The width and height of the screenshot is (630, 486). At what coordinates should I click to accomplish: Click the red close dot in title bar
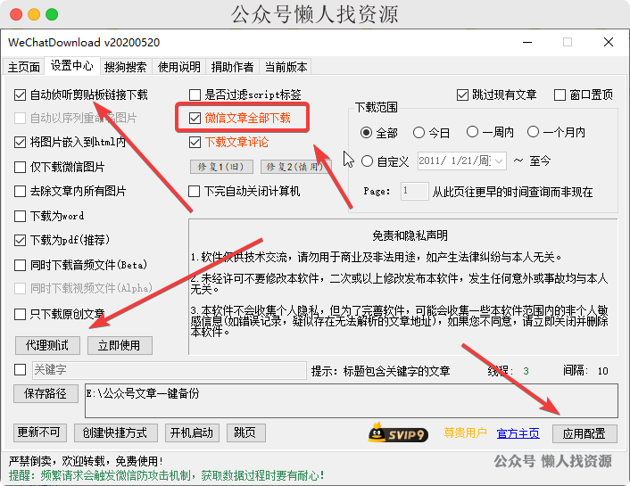[16, 14]
